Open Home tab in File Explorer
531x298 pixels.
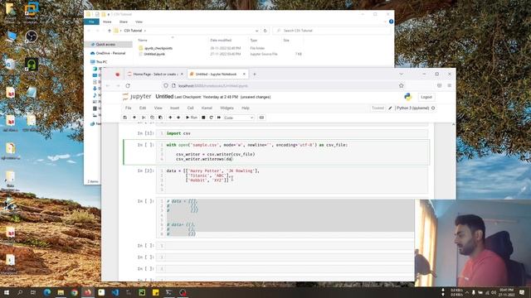click(x=107, y=22)
